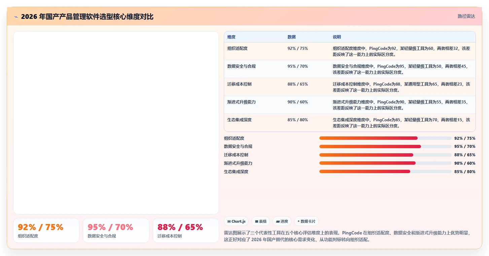Click the icon before the 2026 title

(16, 17)
